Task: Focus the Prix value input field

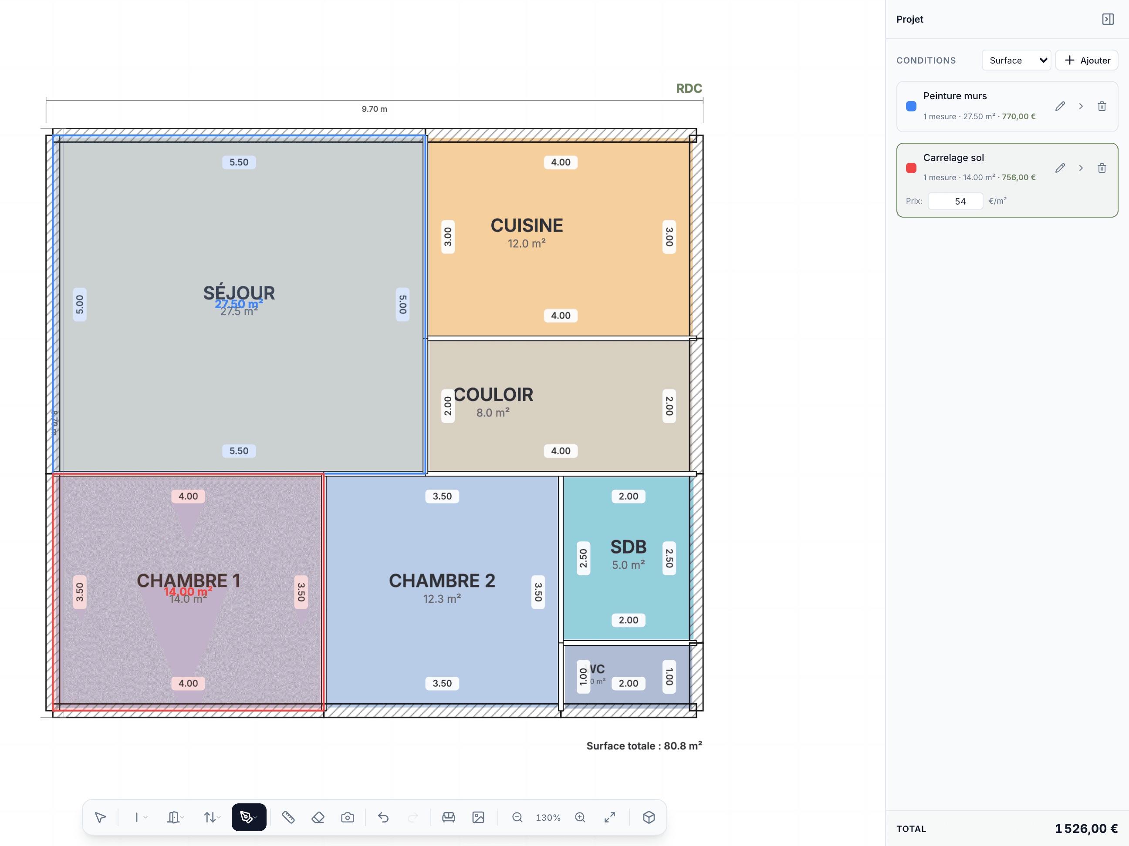Action: pos(956,201)
